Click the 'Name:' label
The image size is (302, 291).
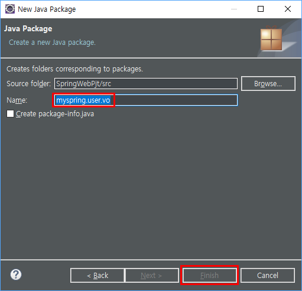pos(17,100)
